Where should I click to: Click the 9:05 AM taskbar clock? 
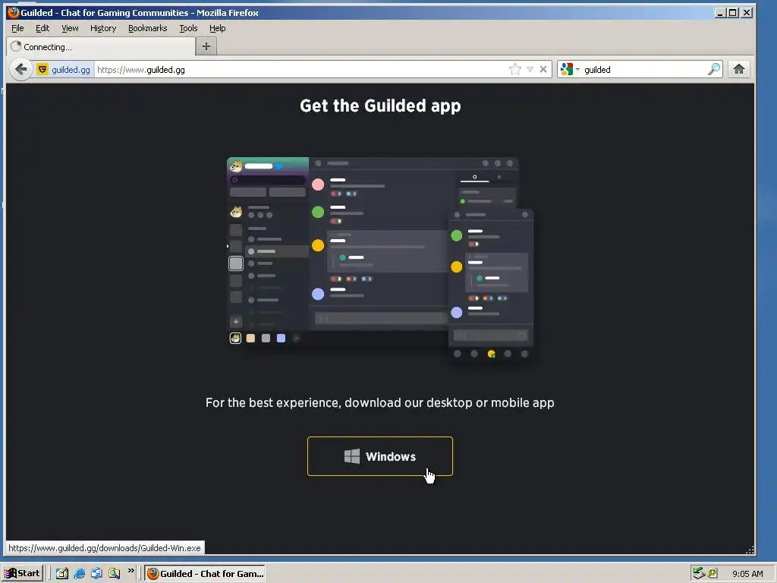tap(747, 574)
